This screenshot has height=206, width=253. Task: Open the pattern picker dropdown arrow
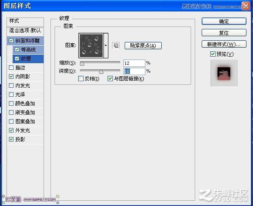(x=106, y=46)
